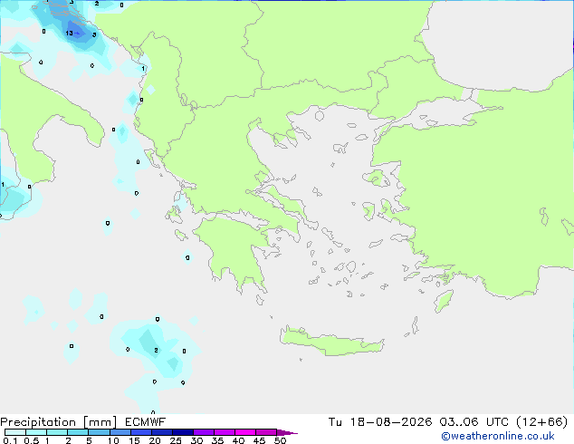Select the 40–45 mm magenta legend box

[245, 432]
